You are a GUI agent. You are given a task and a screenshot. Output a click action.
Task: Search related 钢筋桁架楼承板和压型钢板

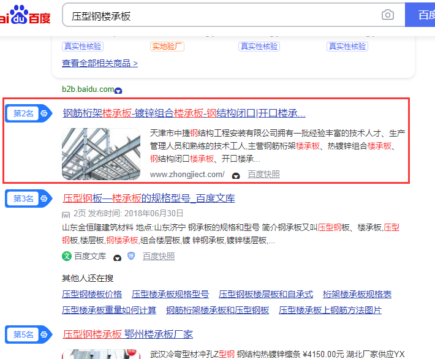coord(217,310)
